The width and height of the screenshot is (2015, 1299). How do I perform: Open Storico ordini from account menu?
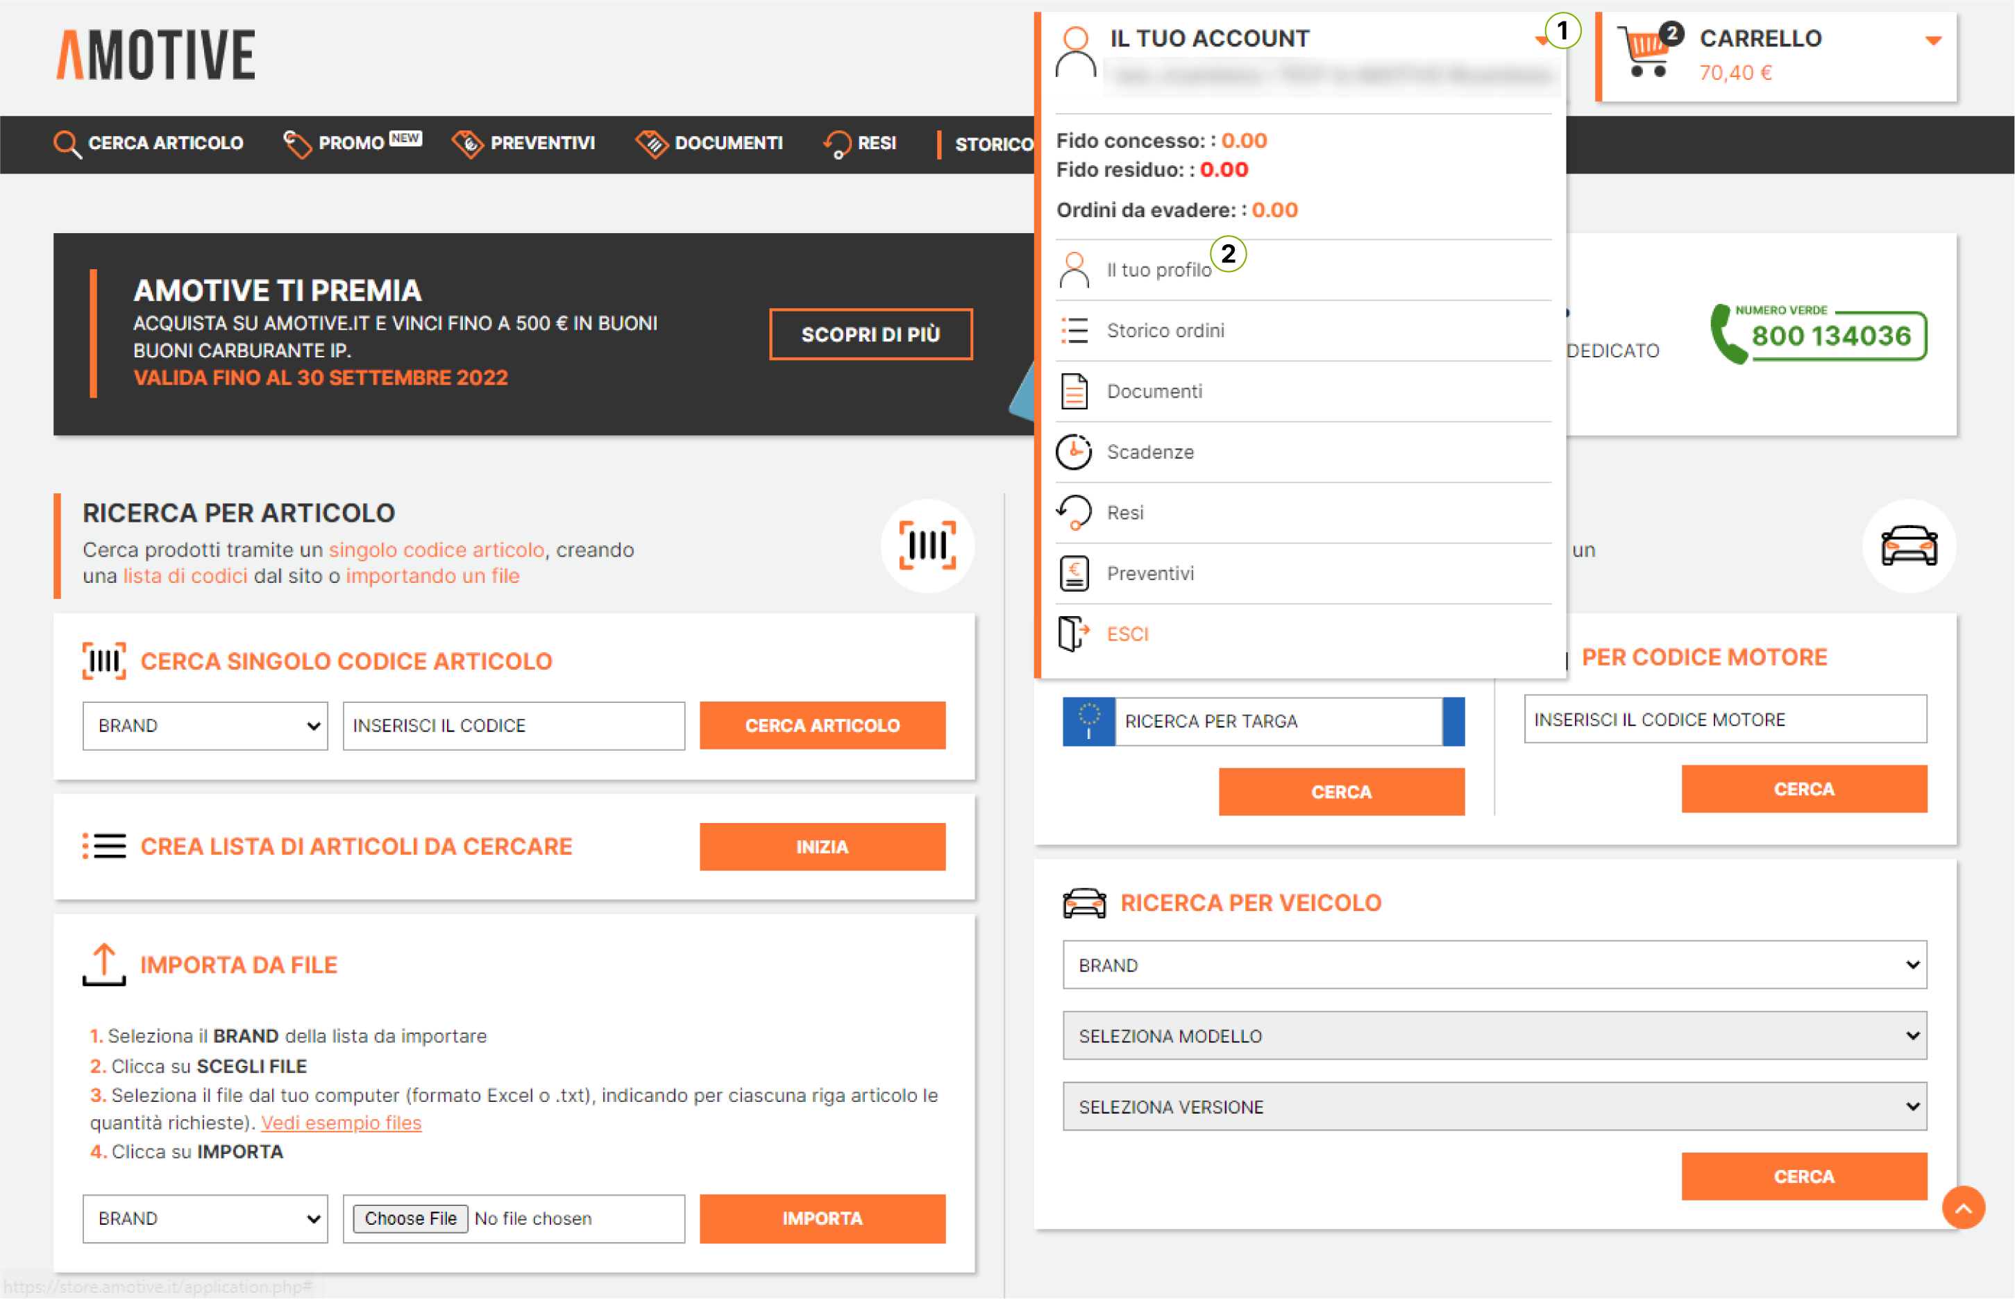pos(1165,331)
